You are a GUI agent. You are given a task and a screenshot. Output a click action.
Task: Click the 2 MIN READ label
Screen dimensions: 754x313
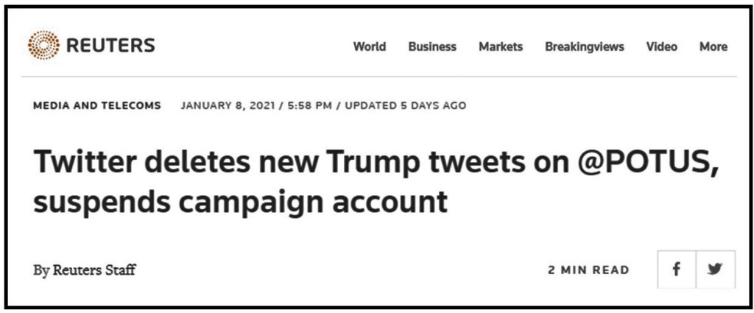coord(588,270)
